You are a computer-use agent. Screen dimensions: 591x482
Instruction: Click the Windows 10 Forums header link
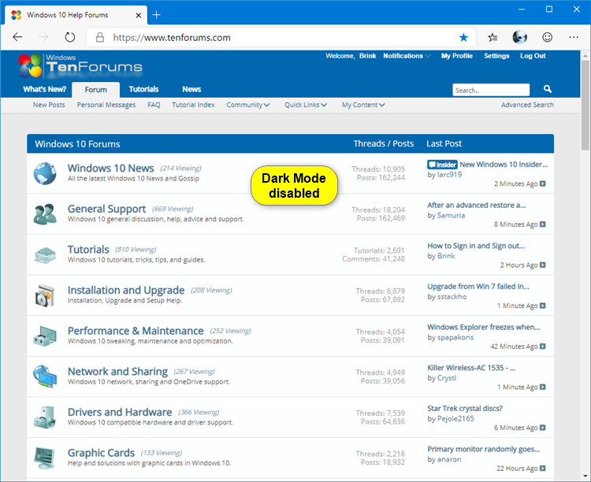[77, 144]
